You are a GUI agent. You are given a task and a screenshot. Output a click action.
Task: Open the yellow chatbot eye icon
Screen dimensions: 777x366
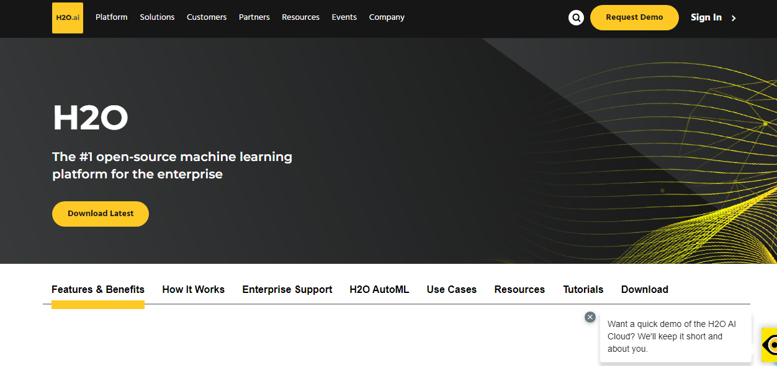770,344
